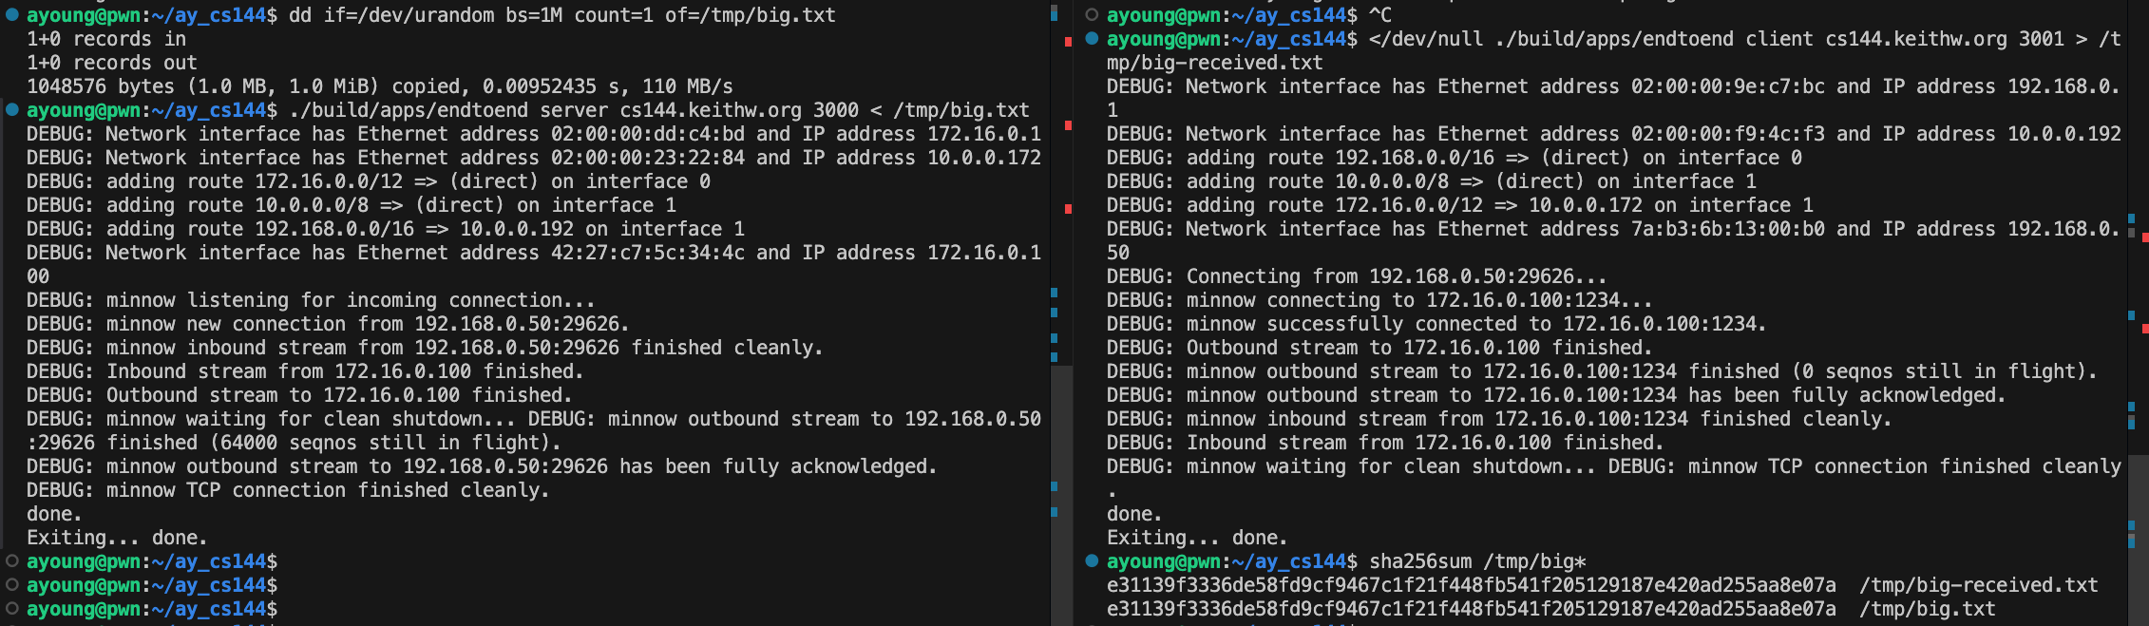Click the second empty prompt's hollow marker in the left pane
The height and width of the screenshot is (626, 2149).
[x=12, y=585]
